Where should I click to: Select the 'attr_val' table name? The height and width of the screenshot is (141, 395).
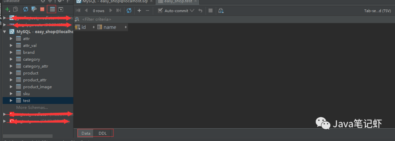point(30,45)
